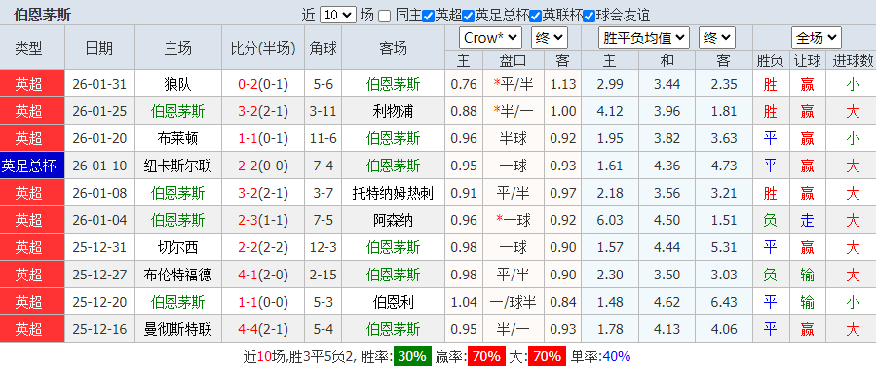
Task: Open the recent matches count dropdown showing 10
Action: (x=337, y=15)
